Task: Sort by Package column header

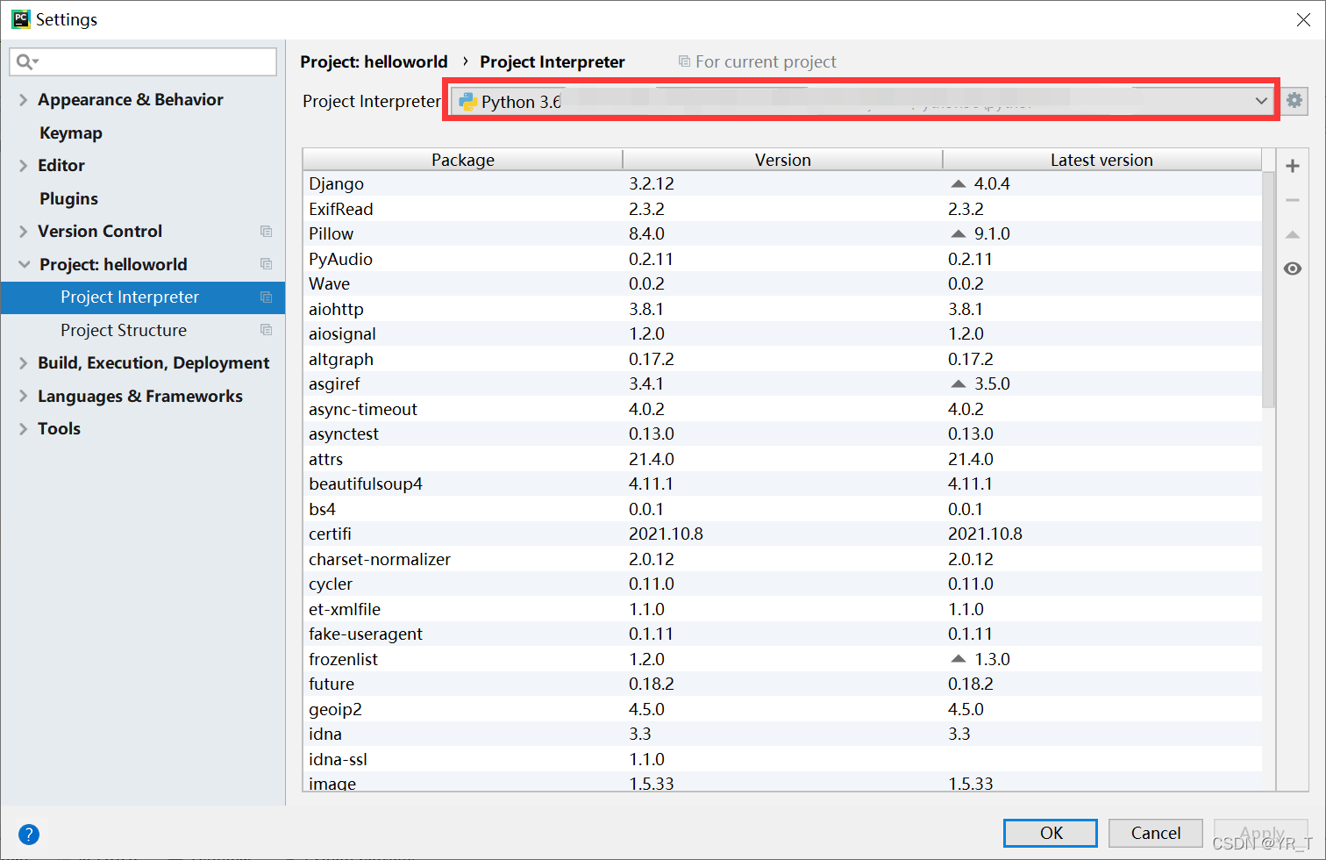Action: pos(463,160)
